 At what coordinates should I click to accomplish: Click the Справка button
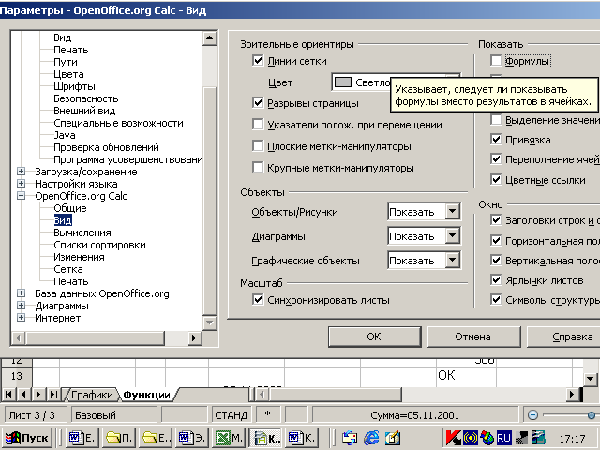pyautogui.click(x=564, y=337)
